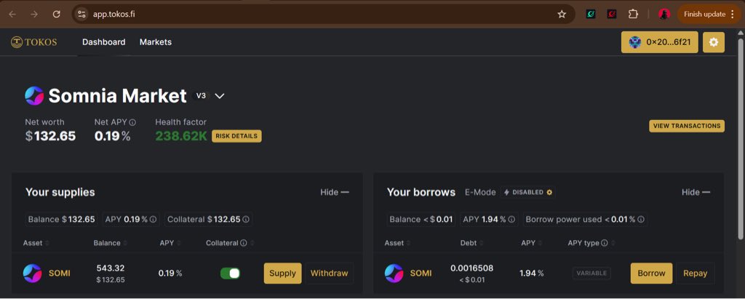Viewport: 745px width, 299px height.
Task: Open the browser extensions puzzle icon
Action: coord(633,15)
